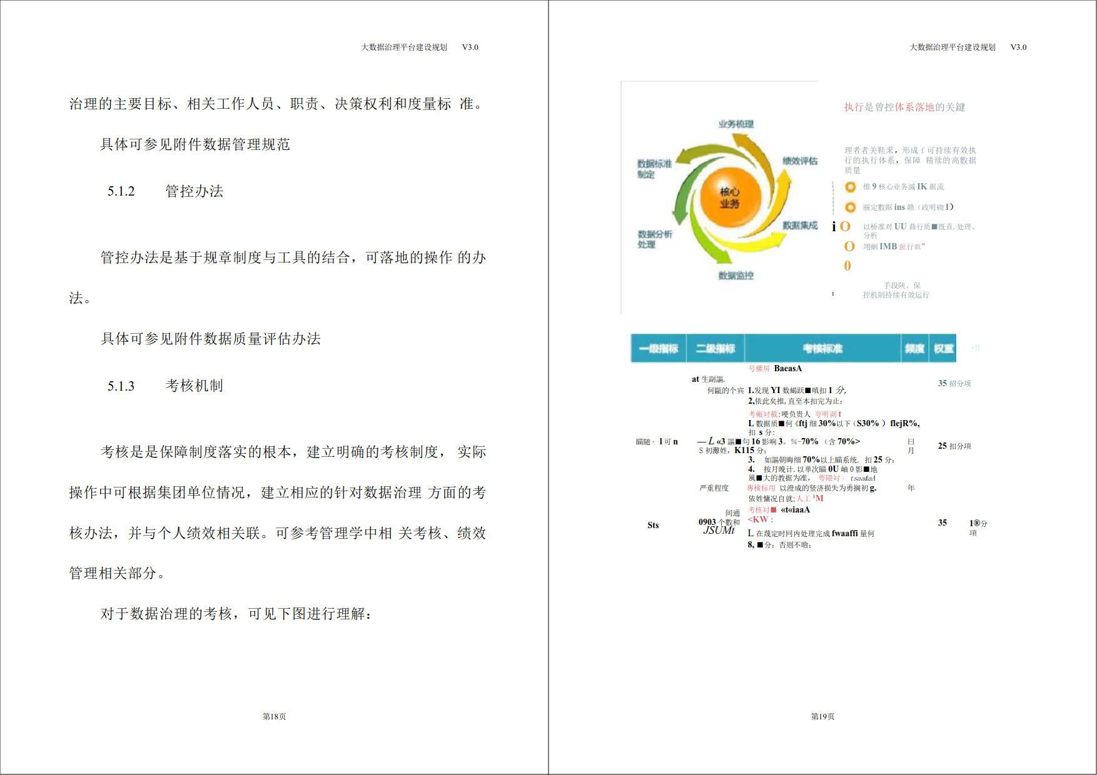Click V3.0 in the page 18 header
Screen dimensions: 1097x775
pos(470,47)
